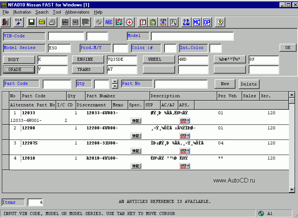Click the CLR clear icon

tap(18, 22)
